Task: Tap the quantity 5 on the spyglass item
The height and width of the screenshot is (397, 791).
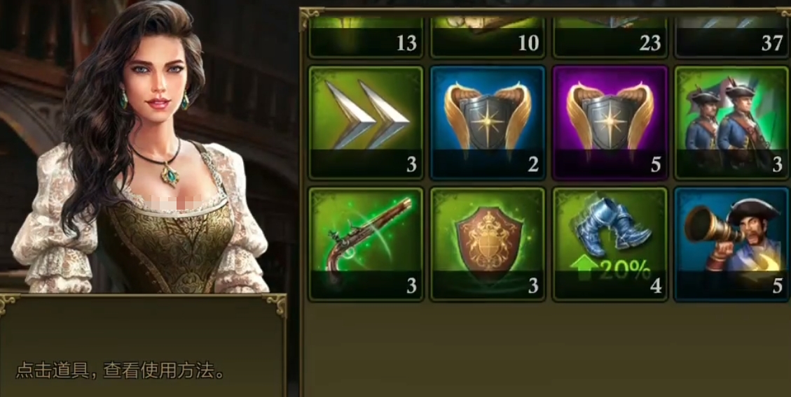Action: (778, 286)
